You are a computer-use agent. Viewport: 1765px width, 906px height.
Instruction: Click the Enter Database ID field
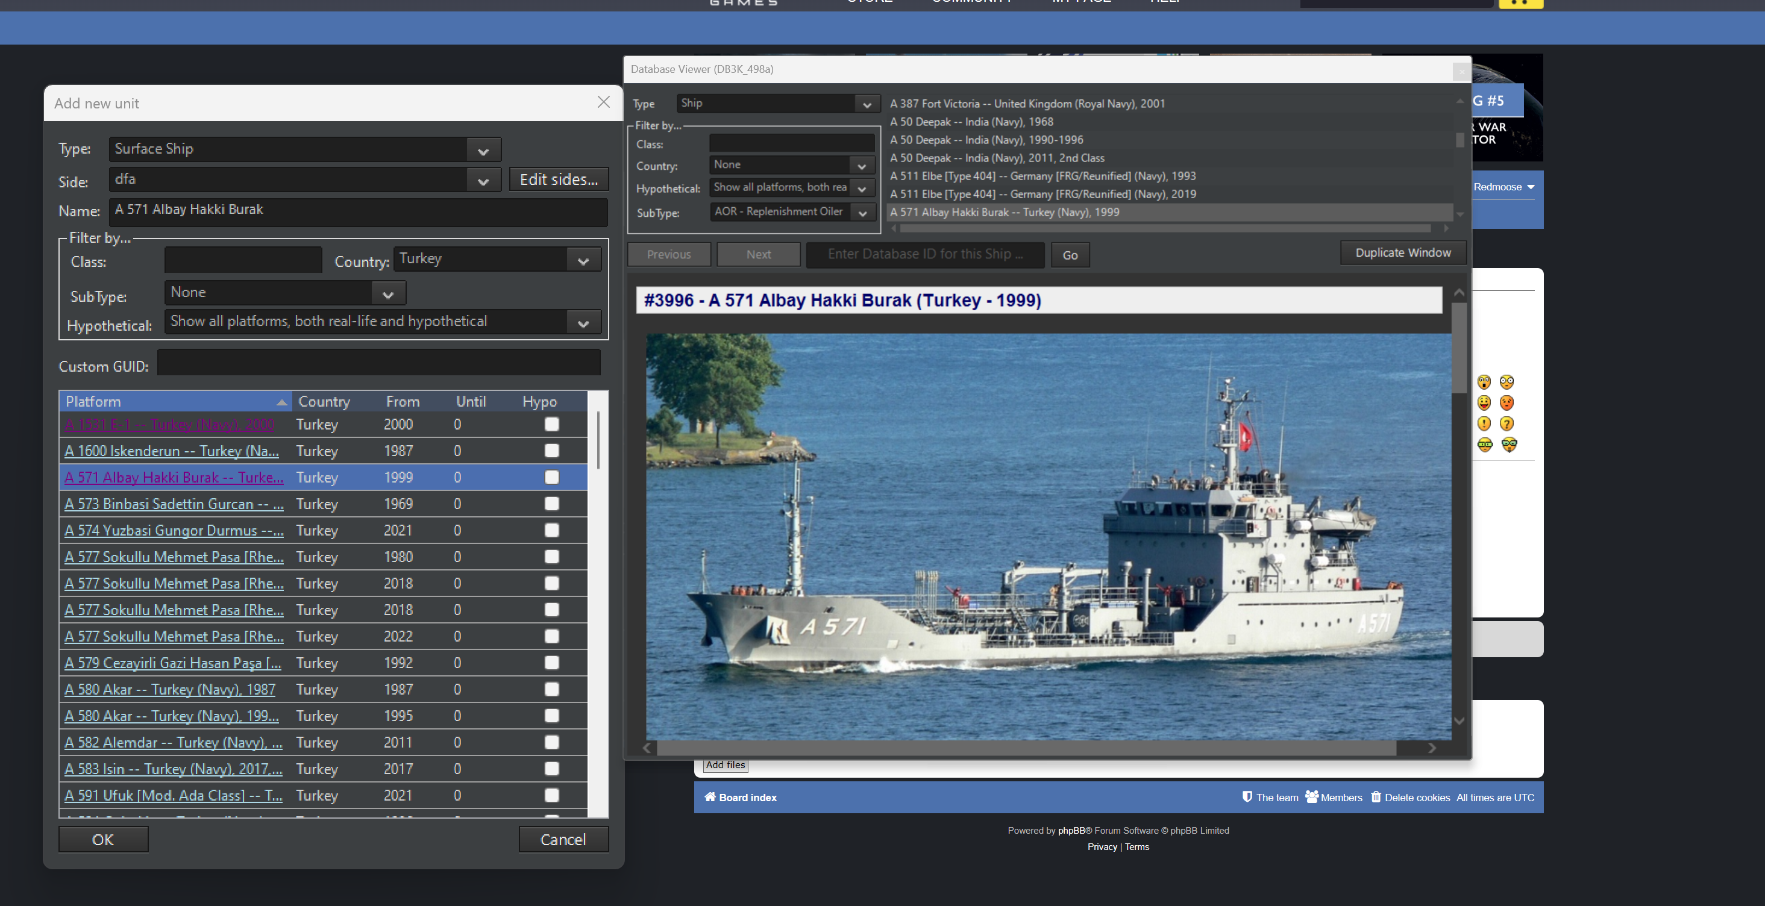(x=925, y=255)
